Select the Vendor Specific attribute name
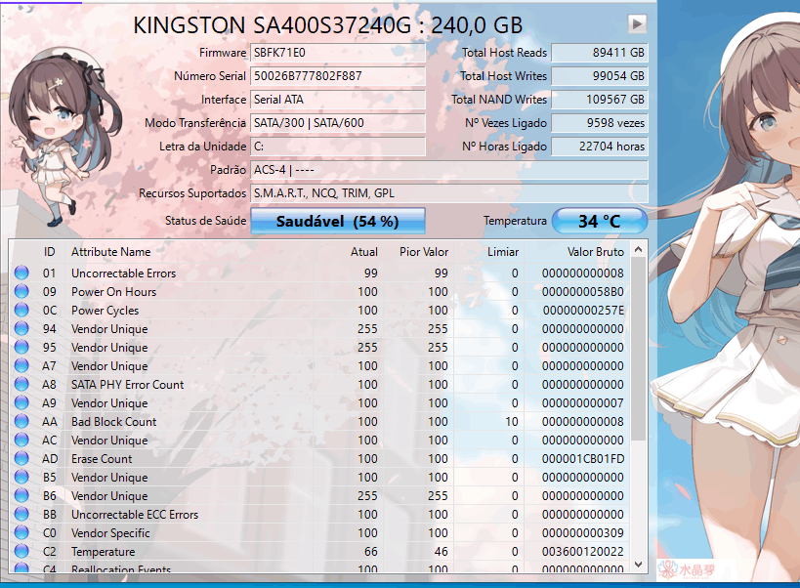Screen dimensions: 800x588 [110, 533]
